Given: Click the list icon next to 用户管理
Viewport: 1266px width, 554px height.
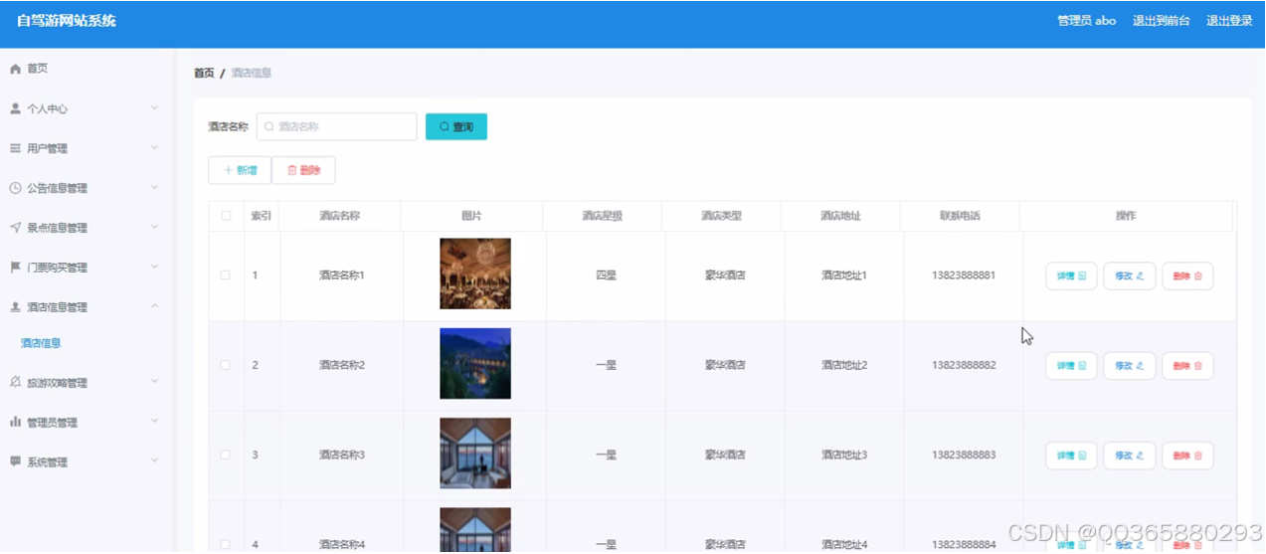Looking at the screenshot, I should [x=15, y=148].
